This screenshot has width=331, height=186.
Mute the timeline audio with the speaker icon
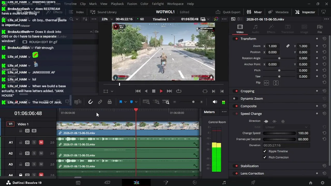coord(215,102)
